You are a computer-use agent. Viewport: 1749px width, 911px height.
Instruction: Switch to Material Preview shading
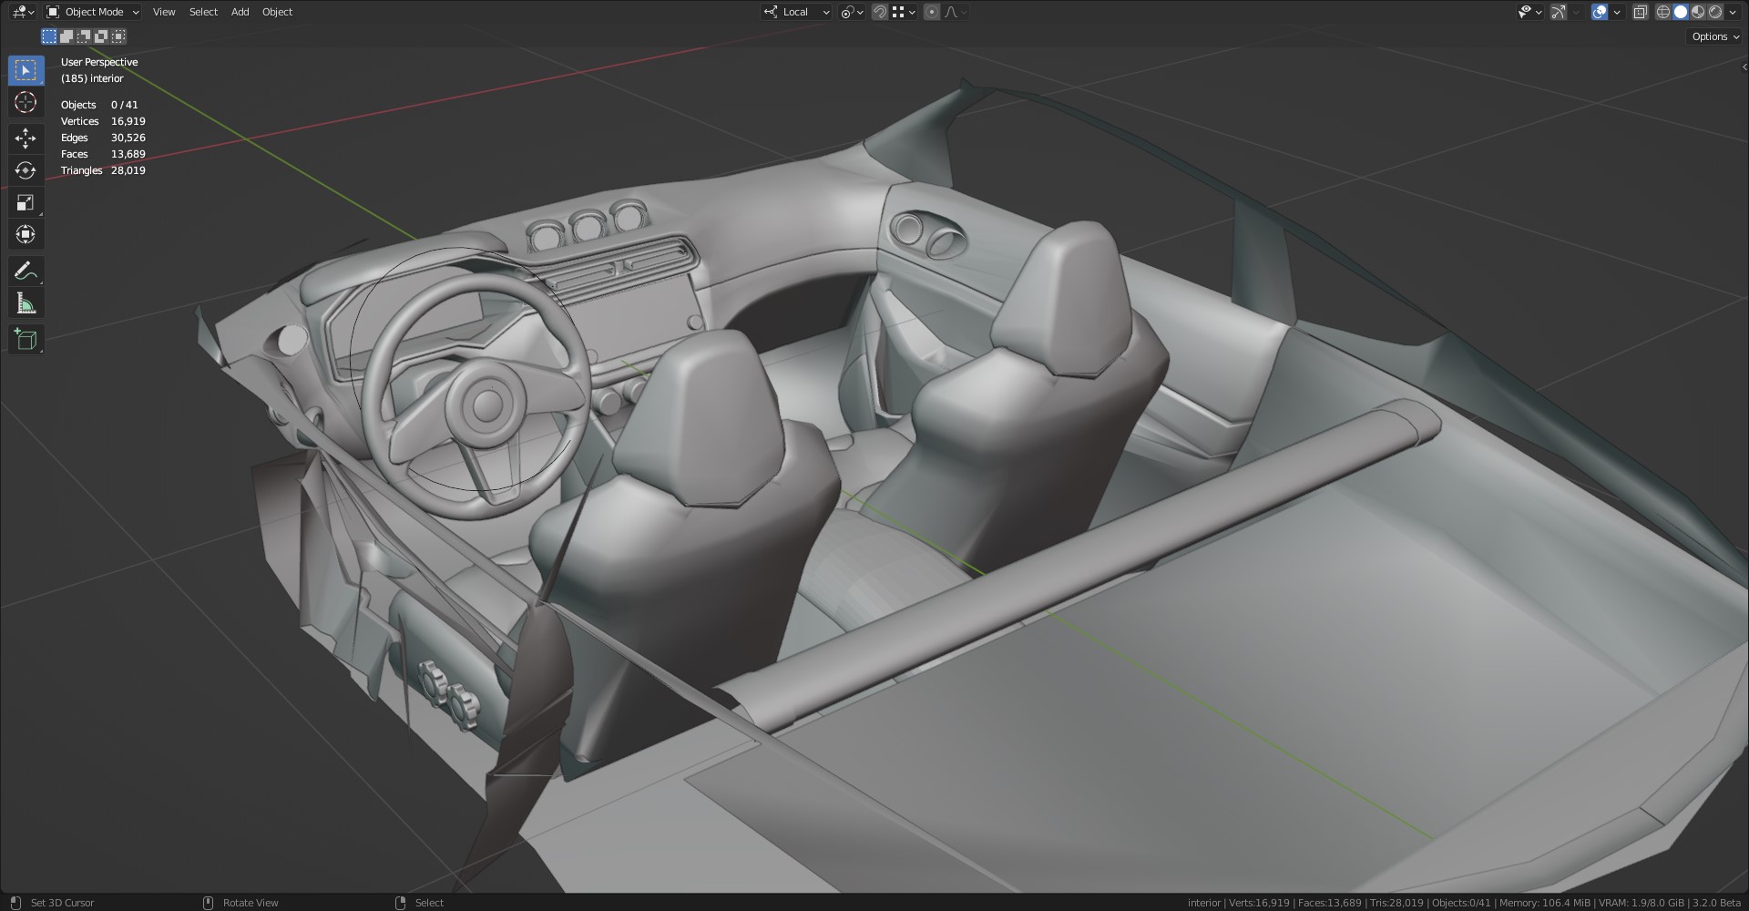point(1698,12)
